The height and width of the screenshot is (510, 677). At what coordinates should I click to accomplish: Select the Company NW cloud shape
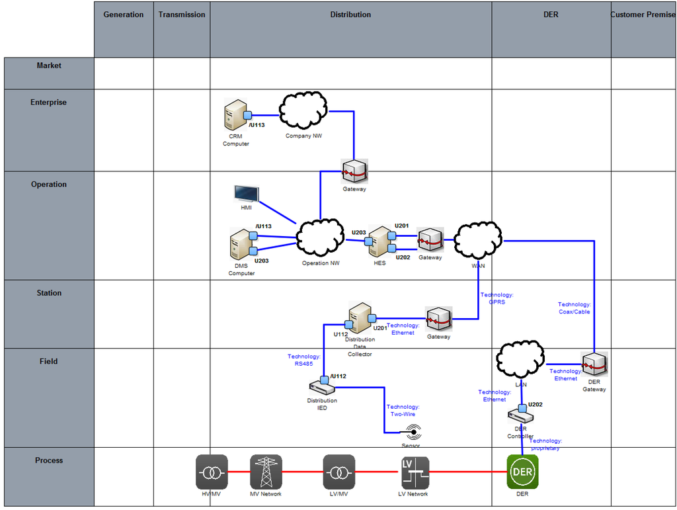[303, 111]
